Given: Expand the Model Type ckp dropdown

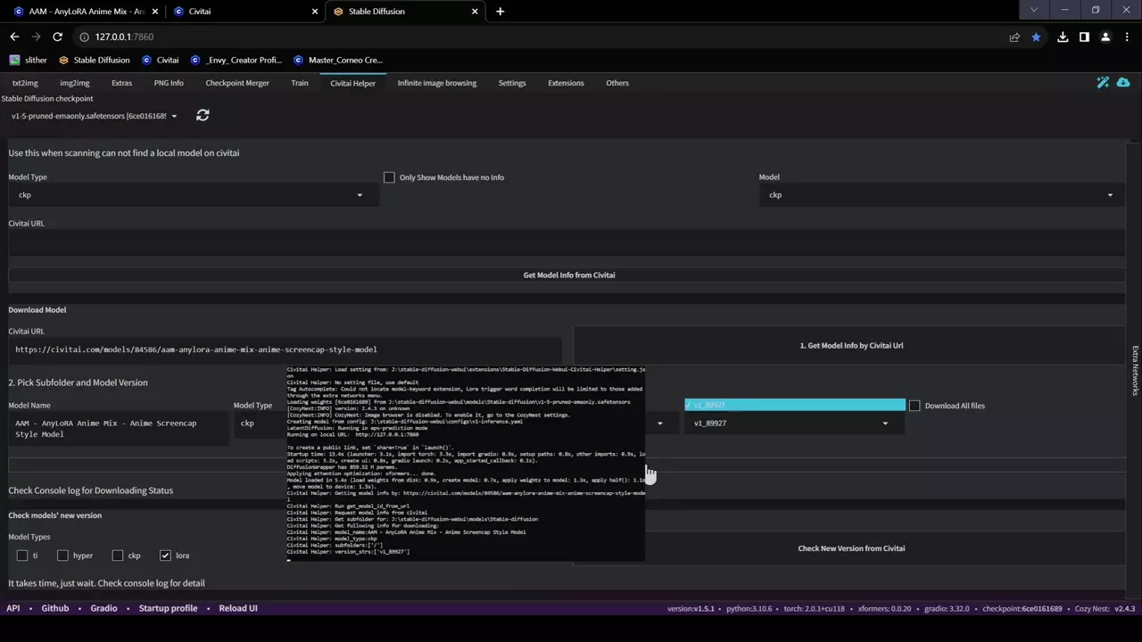Looking at the screenshot, I should (x=192, y=195).
